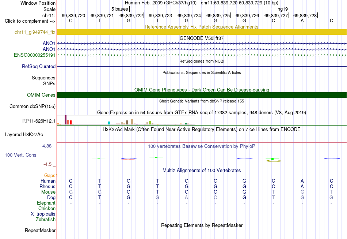This screenshot has height=239, width=347.
Task: Click the Scale label
Action: pyautogui.click(x=49, y=9)
